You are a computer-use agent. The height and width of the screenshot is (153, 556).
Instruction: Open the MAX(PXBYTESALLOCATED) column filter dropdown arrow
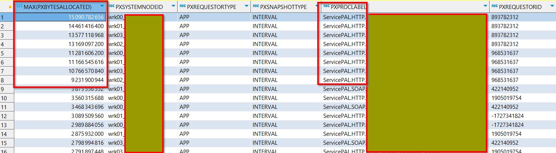[102, 7]
